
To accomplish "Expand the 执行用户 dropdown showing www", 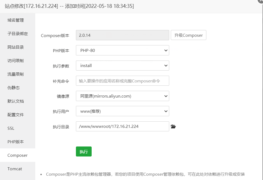I will [x=123, y=111].
